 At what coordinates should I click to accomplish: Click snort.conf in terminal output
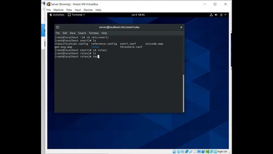pyautogui.click(x=128, y=44)
